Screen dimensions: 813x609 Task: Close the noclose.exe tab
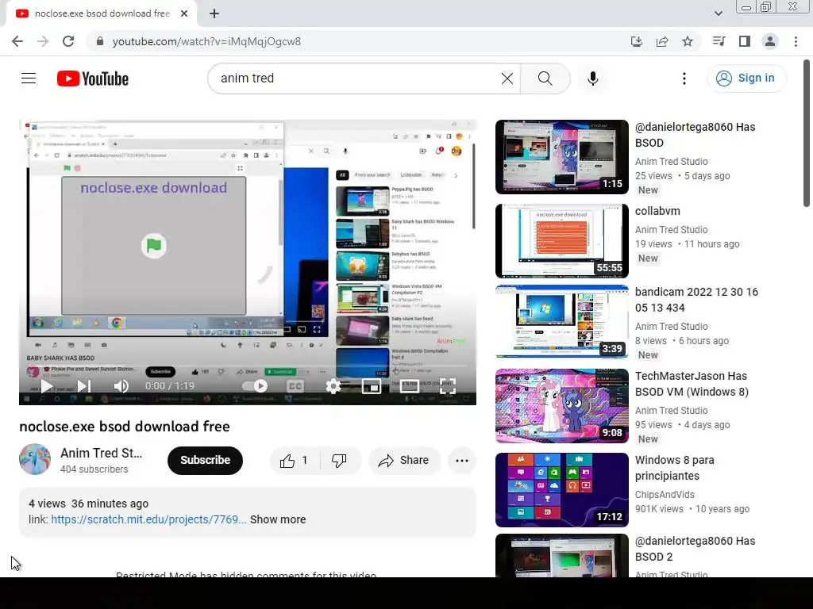click(x=184, y=13)
